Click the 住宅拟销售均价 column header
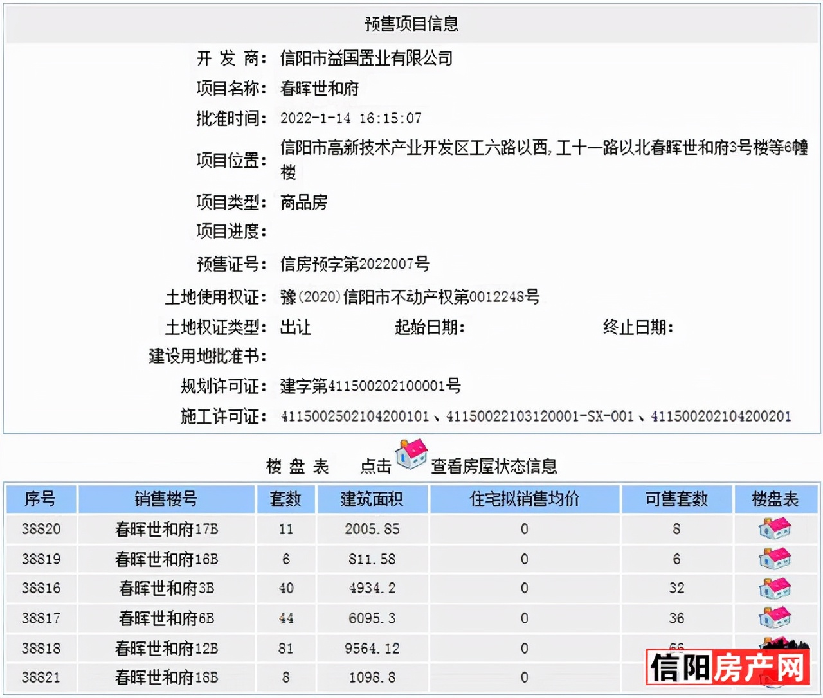This screenshot has width=823, height=698. 524,499
